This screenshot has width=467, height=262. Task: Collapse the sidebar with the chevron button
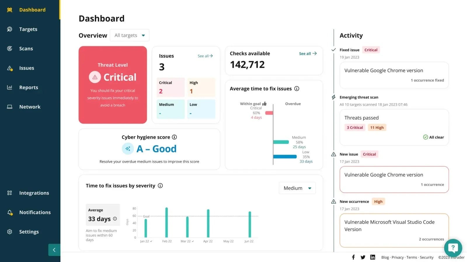[54, 250]
